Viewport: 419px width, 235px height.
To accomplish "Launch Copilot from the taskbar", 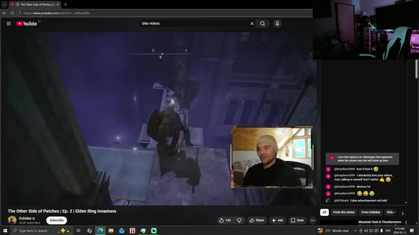I will [89, 231].
